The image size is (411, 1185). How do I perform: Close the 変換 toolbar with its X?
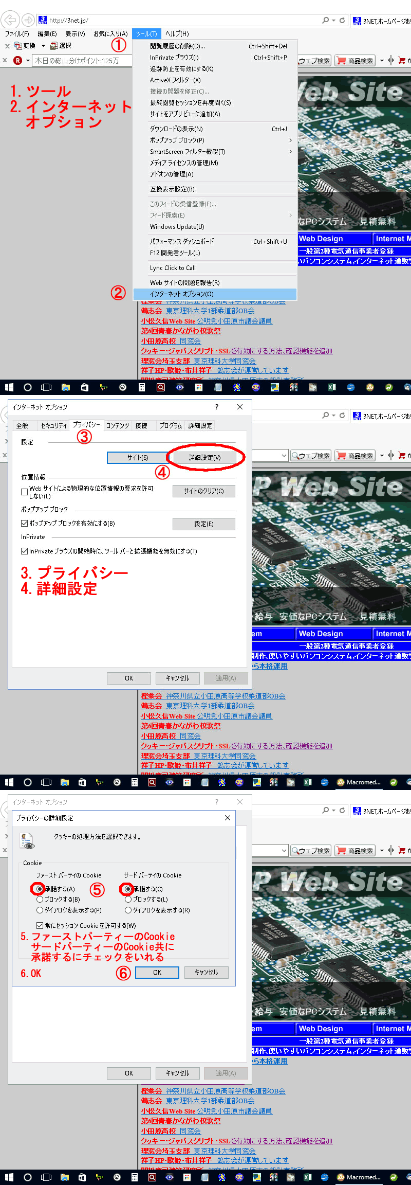pyautogui.click(x=7, y=46)
